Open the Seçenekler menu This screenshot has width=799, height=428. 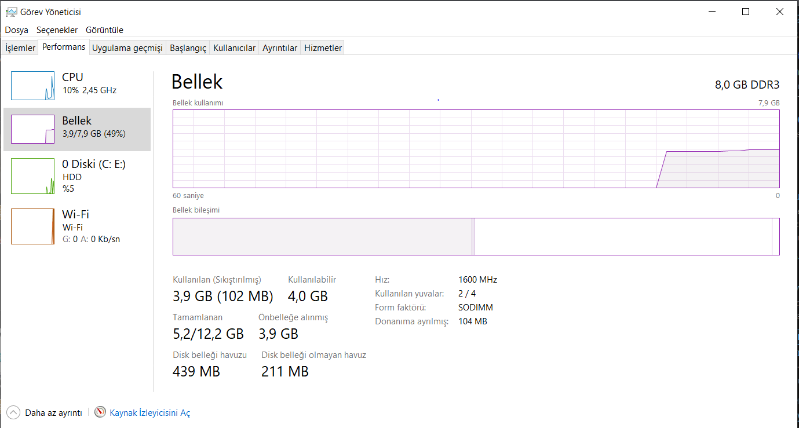coord(57,30)
